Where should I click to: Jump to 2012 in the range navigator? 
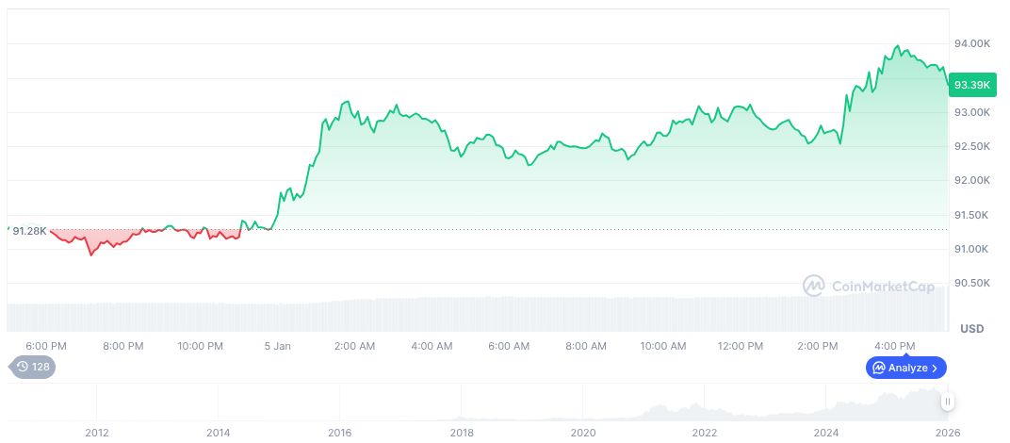click(96, 433)
